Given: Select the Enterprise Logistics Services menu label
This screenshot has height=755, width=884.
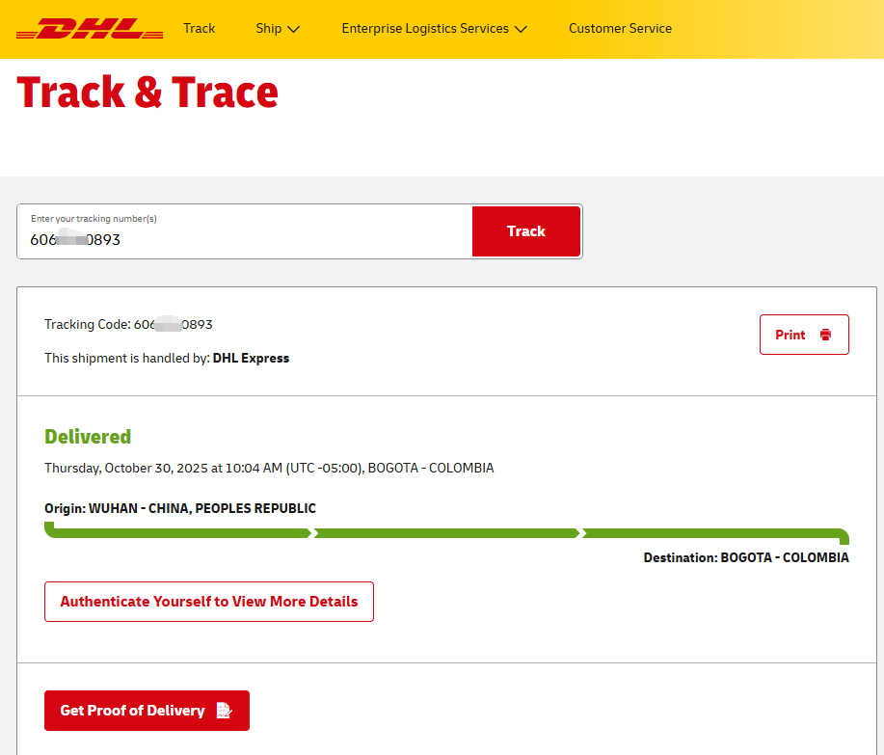Looking at the screenshot, I should coord(425,29).
